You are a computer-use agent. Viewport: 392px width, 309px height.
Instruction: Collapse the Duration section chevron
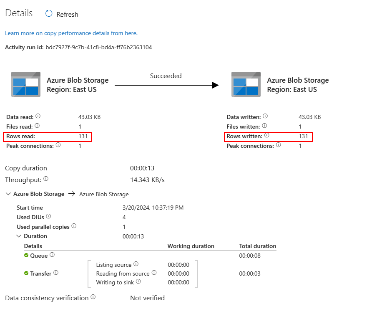tap(19, 236)
